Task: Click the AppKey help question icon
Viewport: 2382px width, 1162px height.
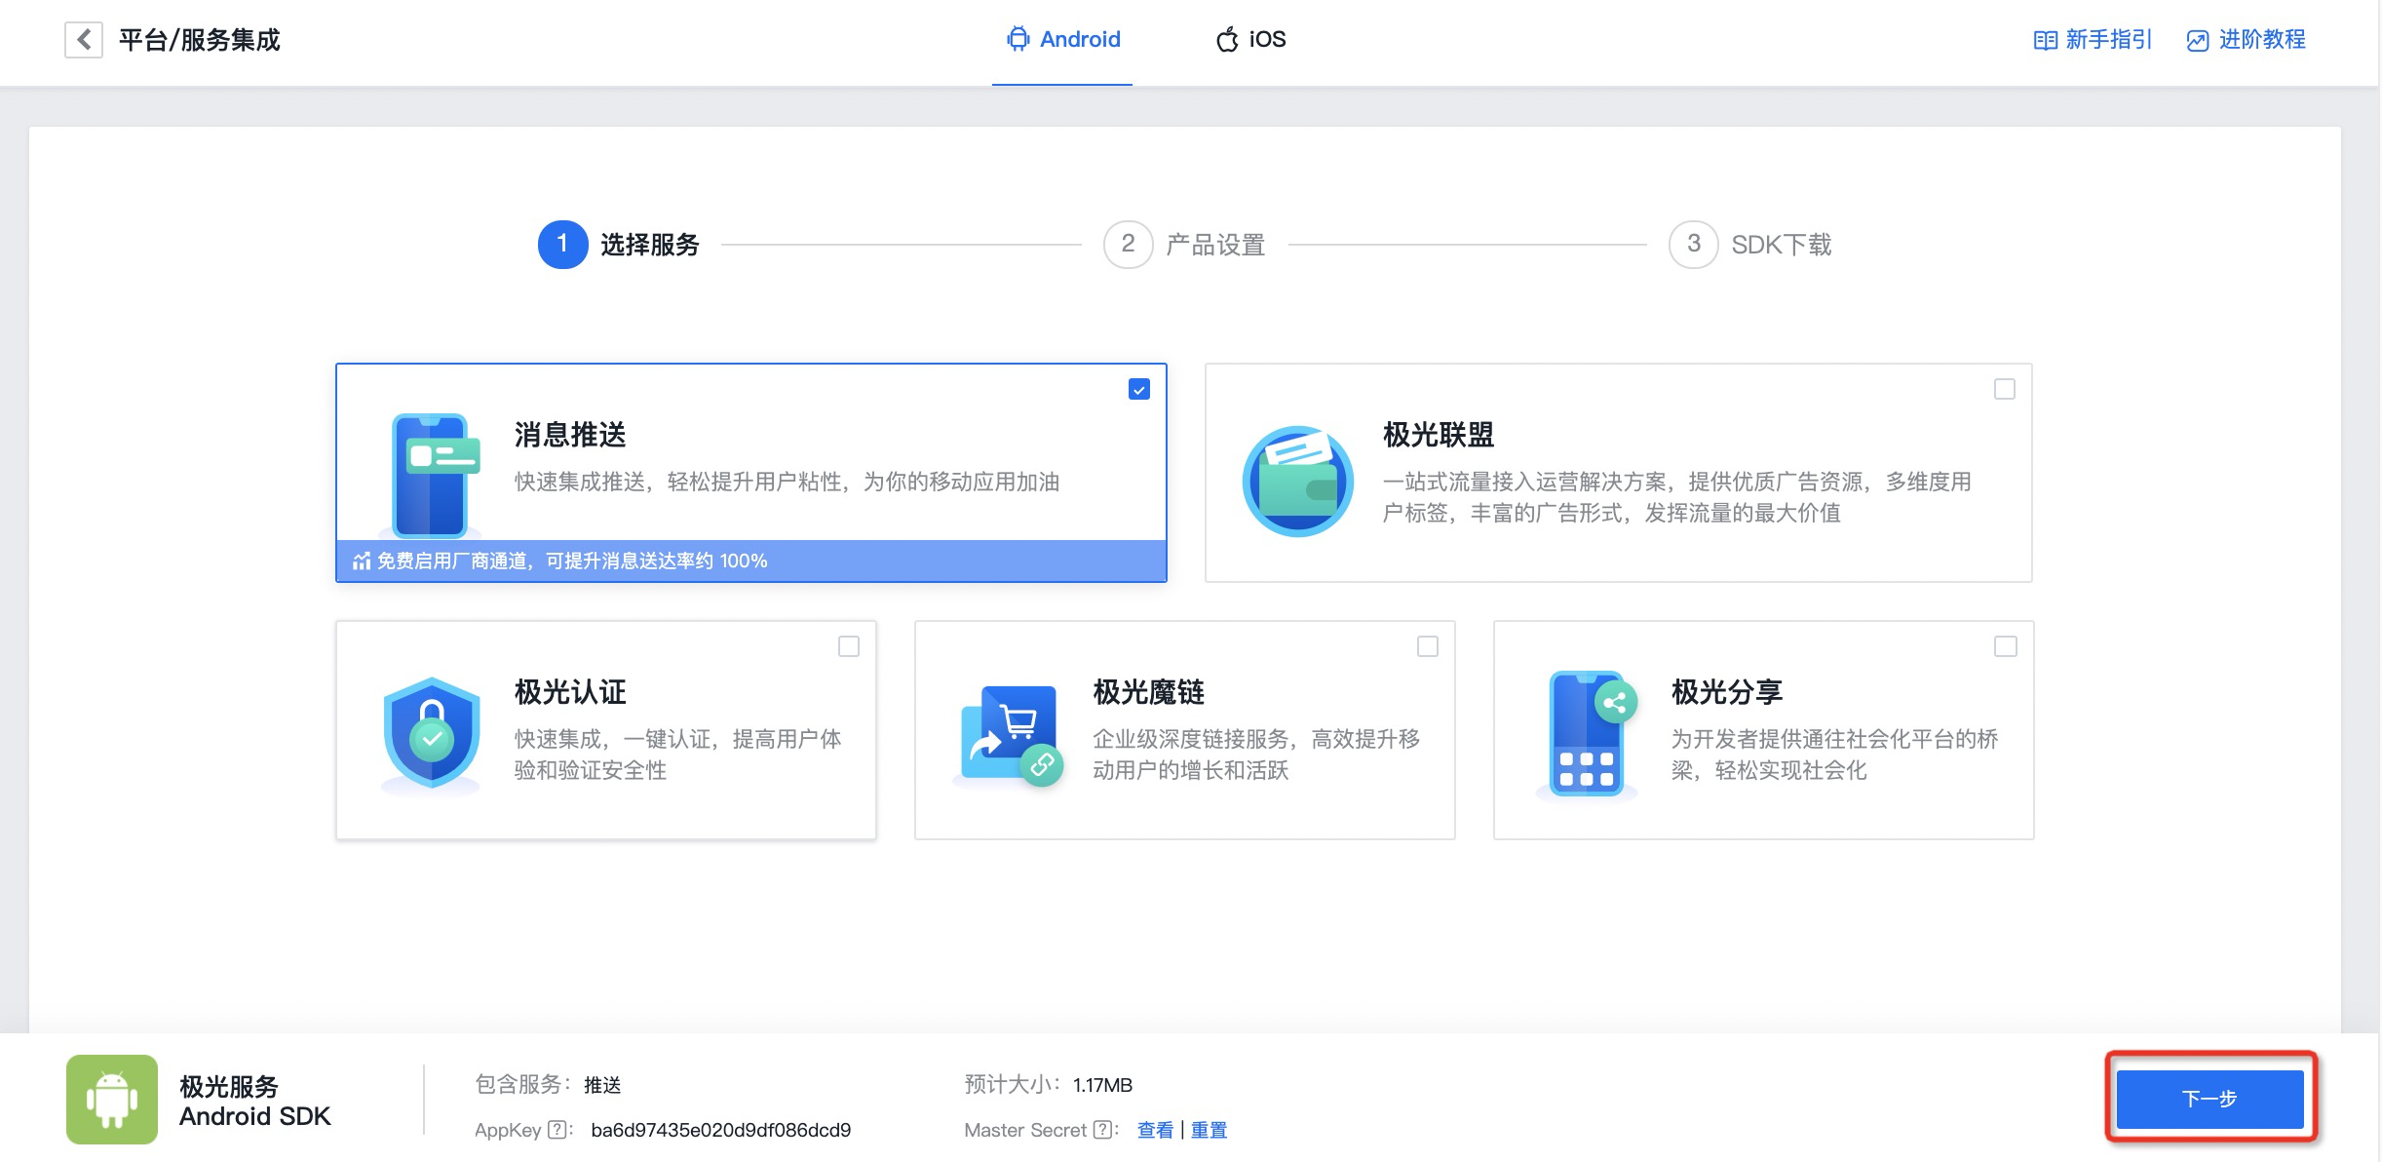Action: 557,1130
